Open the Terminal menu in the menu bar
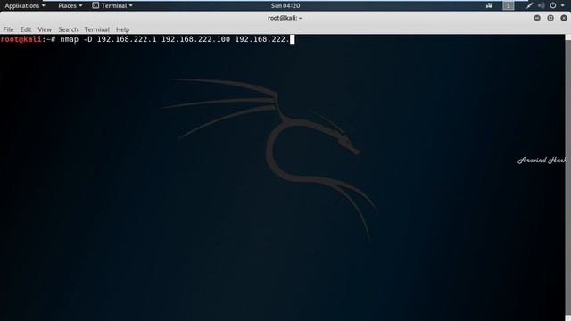The image size is (571, 321). (97, 29)
